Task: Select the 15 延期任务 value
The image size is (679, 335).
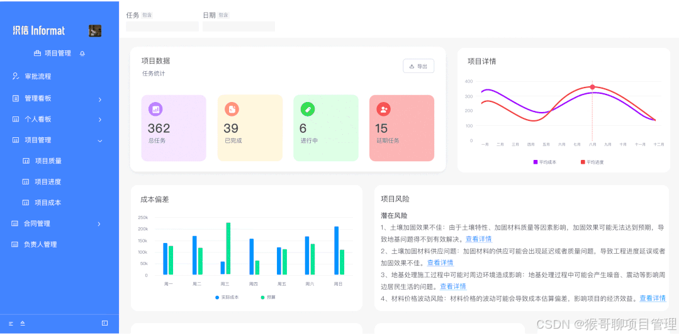Action: [381, 128]
